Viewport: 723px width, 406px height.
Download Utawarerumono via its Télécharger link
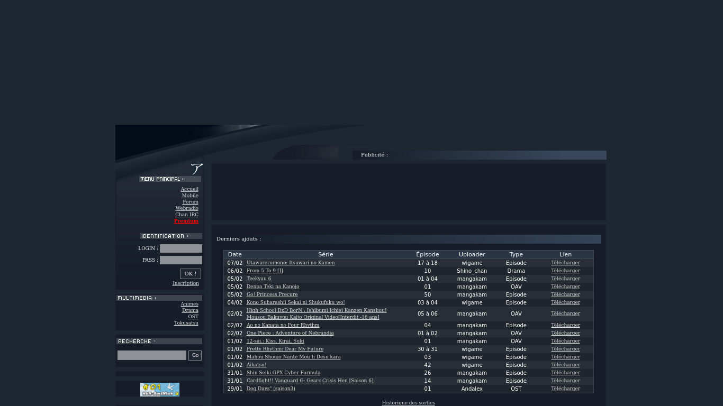click(x=565, y=263)
